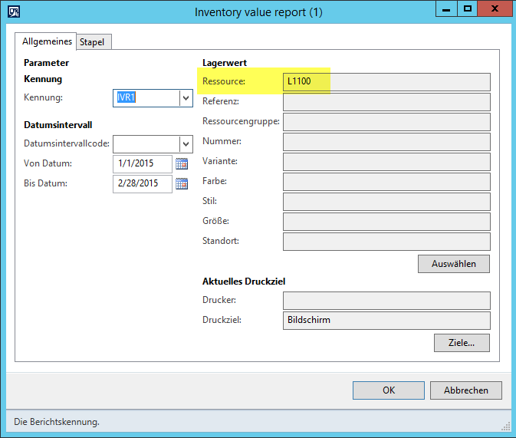The height and width of the screenshot is (438, 516).
Task: Cancel with the Abbrechen button
Action: tap(465, 390)
